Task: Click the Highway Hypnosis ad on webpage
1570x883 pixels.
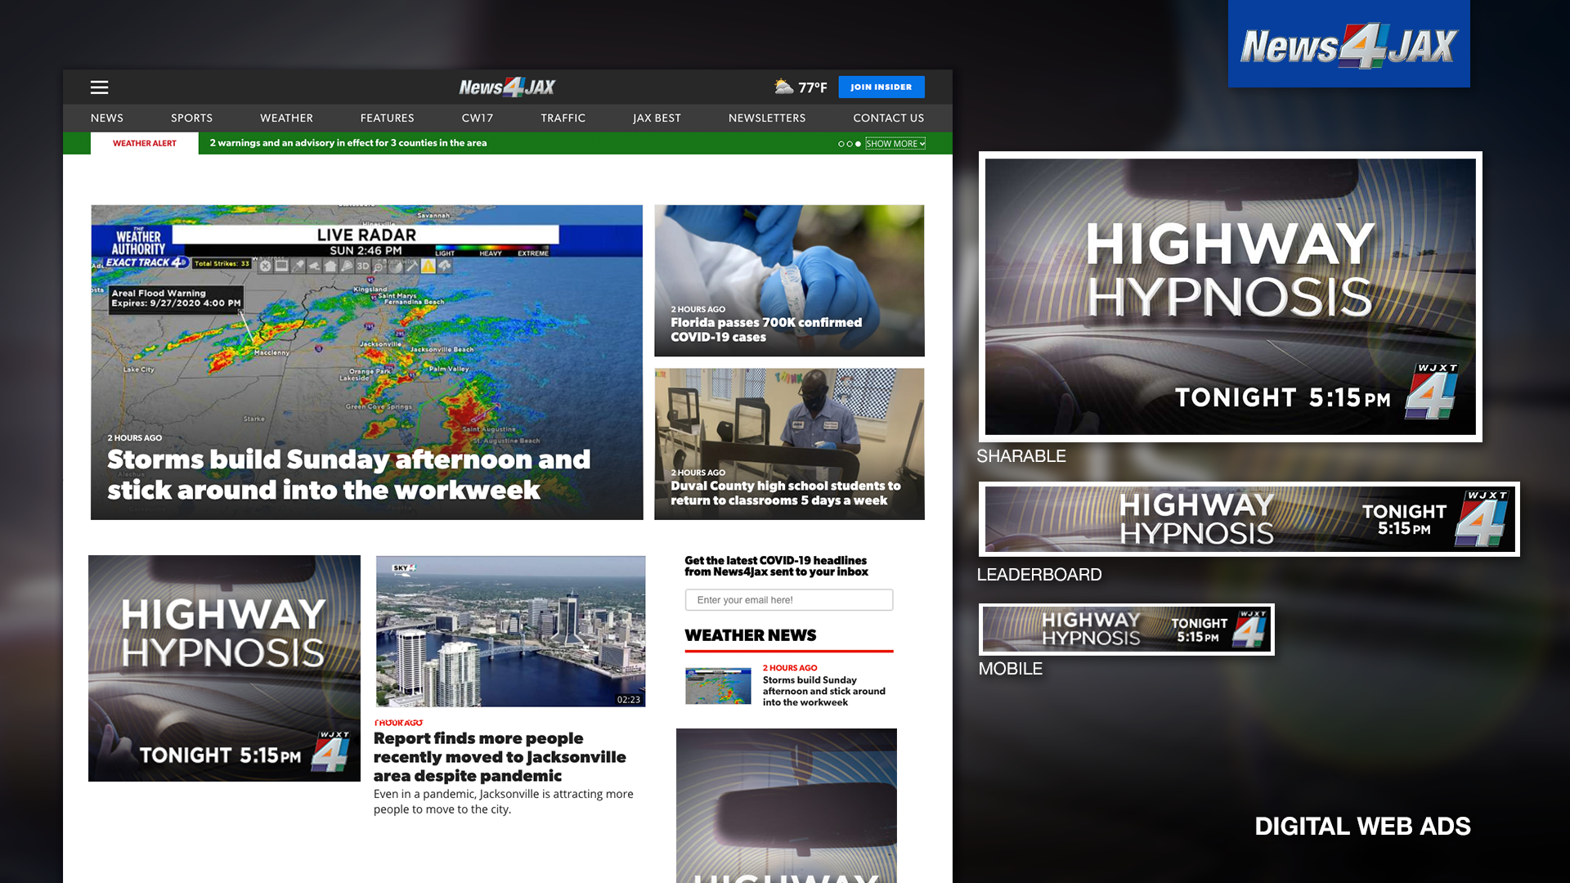Action: [x=224, y=668]
